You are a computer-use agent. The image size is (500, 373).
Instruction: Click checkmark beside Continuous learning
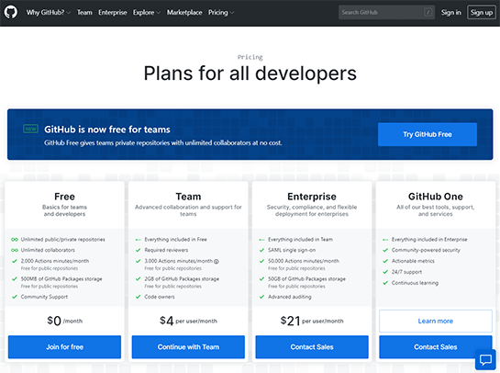(385, 283)
